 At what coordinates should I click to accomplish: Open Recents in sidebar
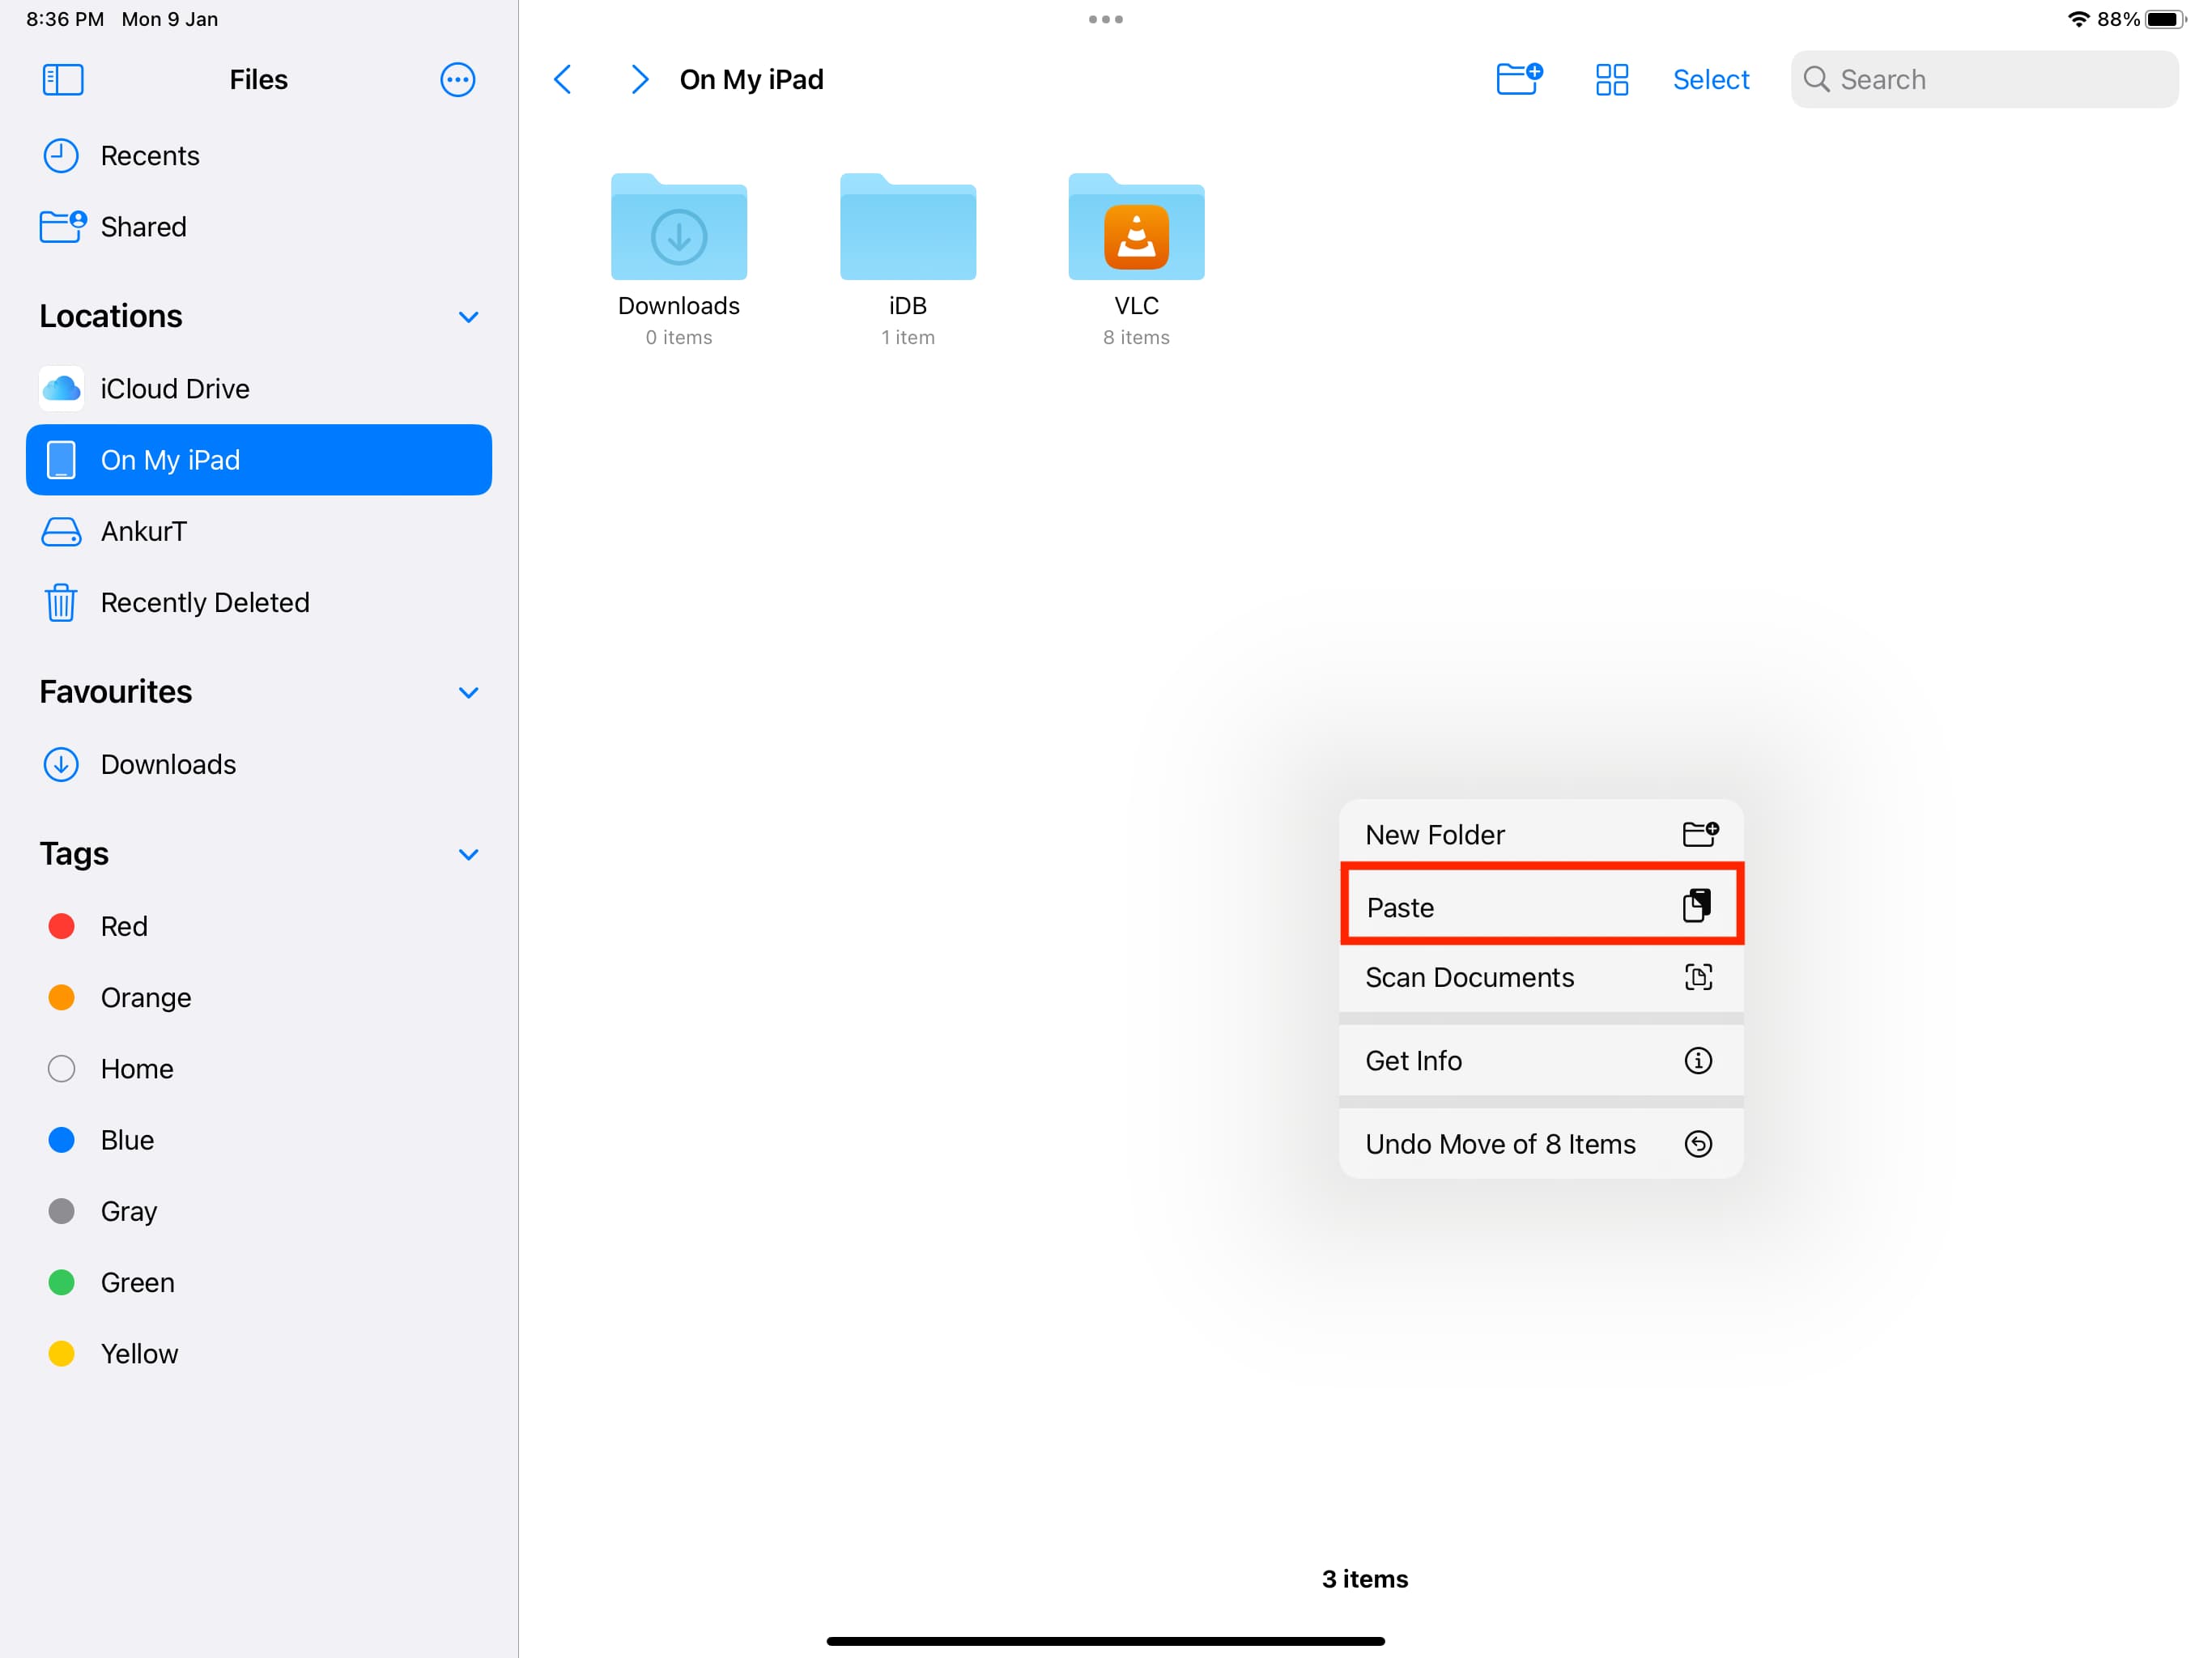[x=258, y=156]
